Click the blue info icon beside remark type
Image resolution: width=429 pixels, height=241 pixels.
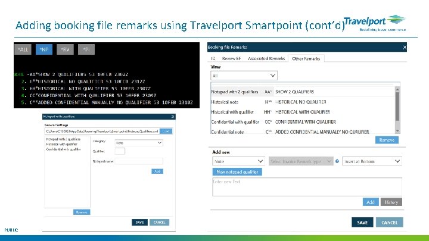point(337,161)
